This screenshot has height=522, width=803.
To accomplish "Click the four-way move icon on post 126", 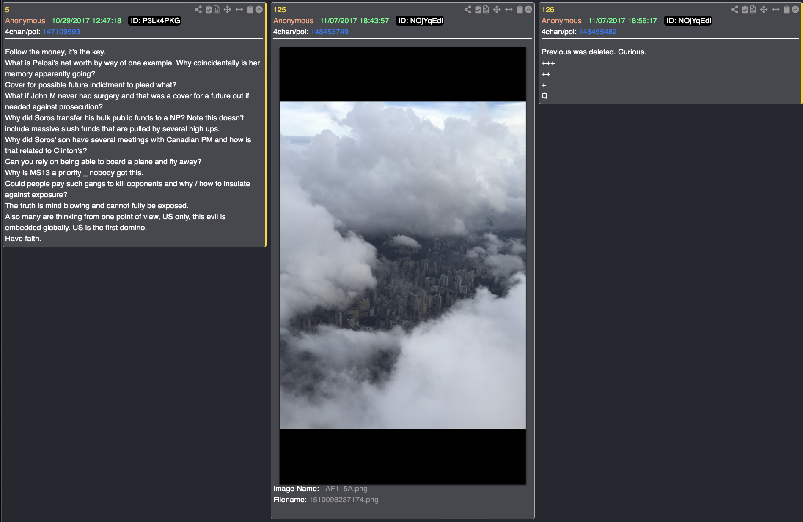I will pos(764,9).
